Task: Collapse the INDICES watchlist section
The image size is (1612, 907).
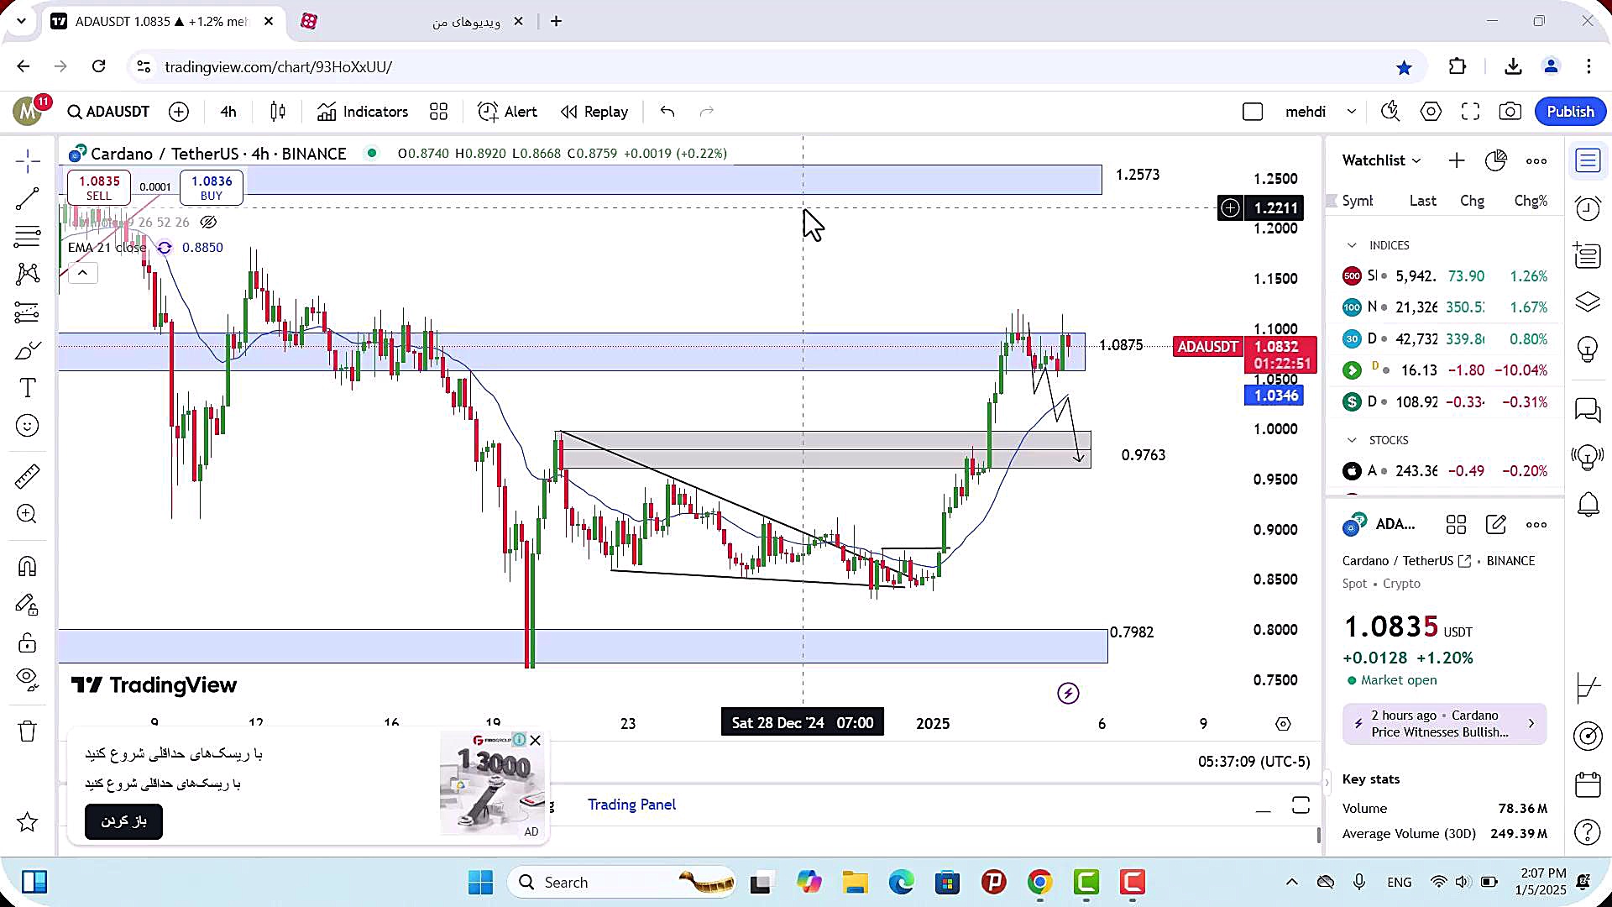Action: (x=1352, y=245)
